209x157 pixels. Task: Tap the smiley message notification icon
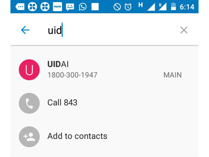pyautogui.click(x=70, y=7)
